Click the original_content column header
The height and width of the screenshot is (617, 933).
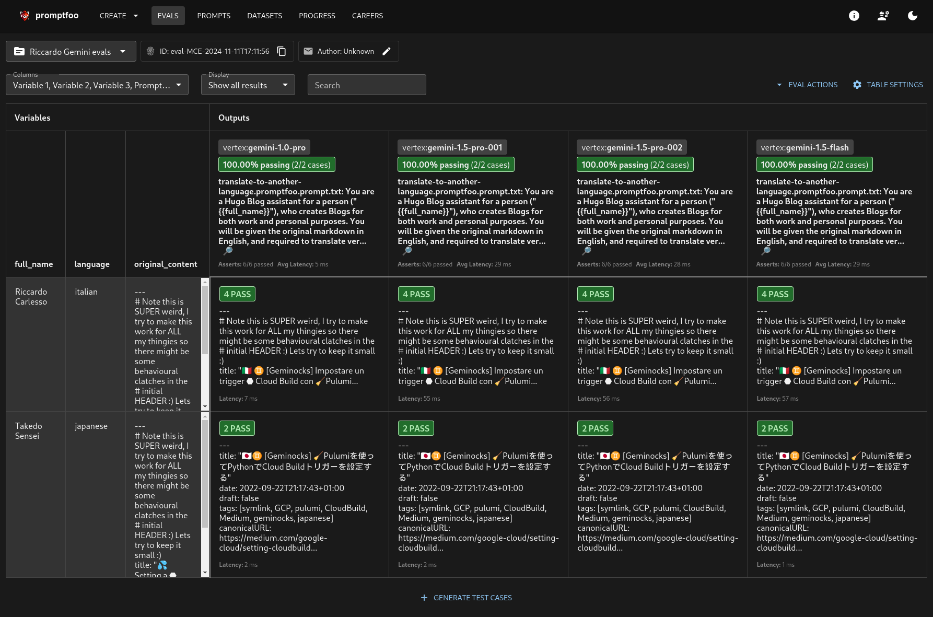(x=166, y=264)
